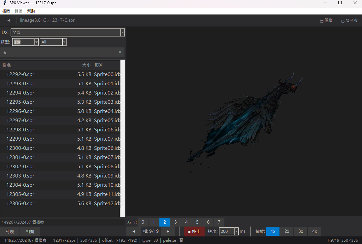Set zoom to 2x
Image resolution: width=362 pixels, height=244 pixels.
pos(287,231)
